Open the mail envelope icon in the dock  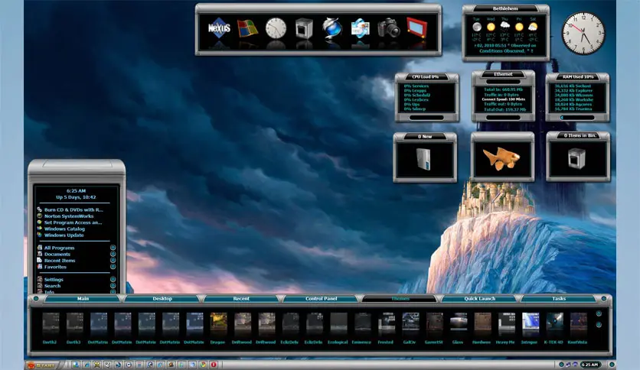click(360, 28)
